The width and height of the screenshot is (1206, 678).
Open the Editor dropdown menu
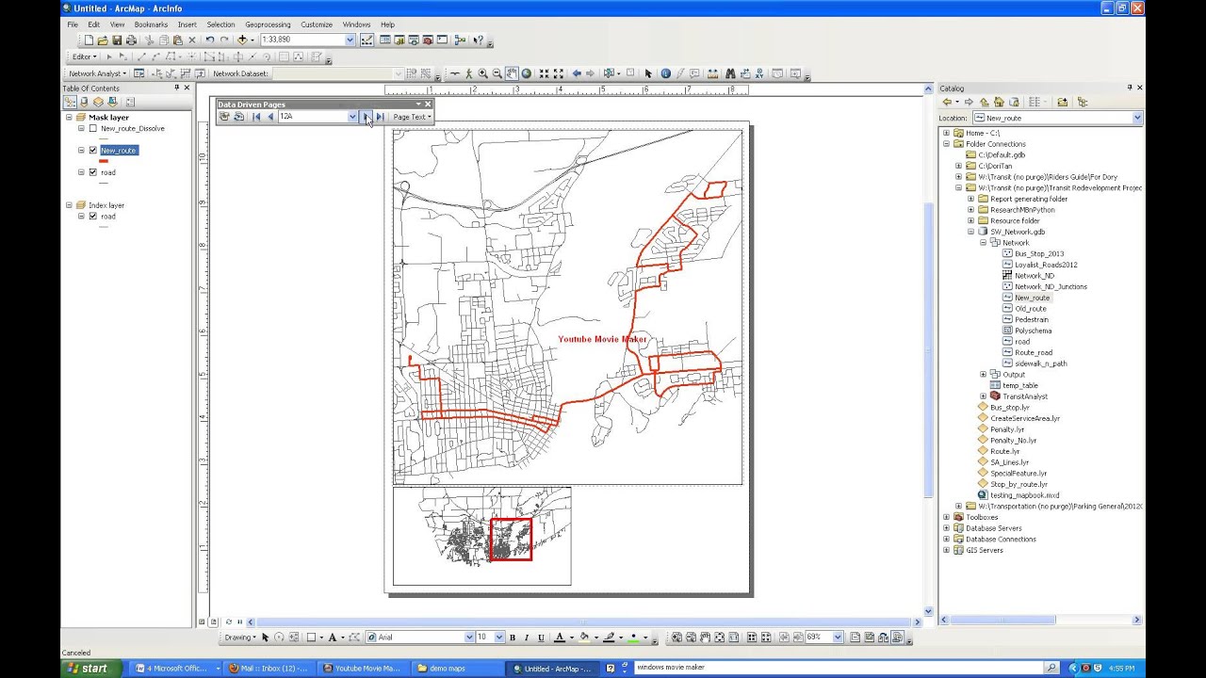coord(85,56)
